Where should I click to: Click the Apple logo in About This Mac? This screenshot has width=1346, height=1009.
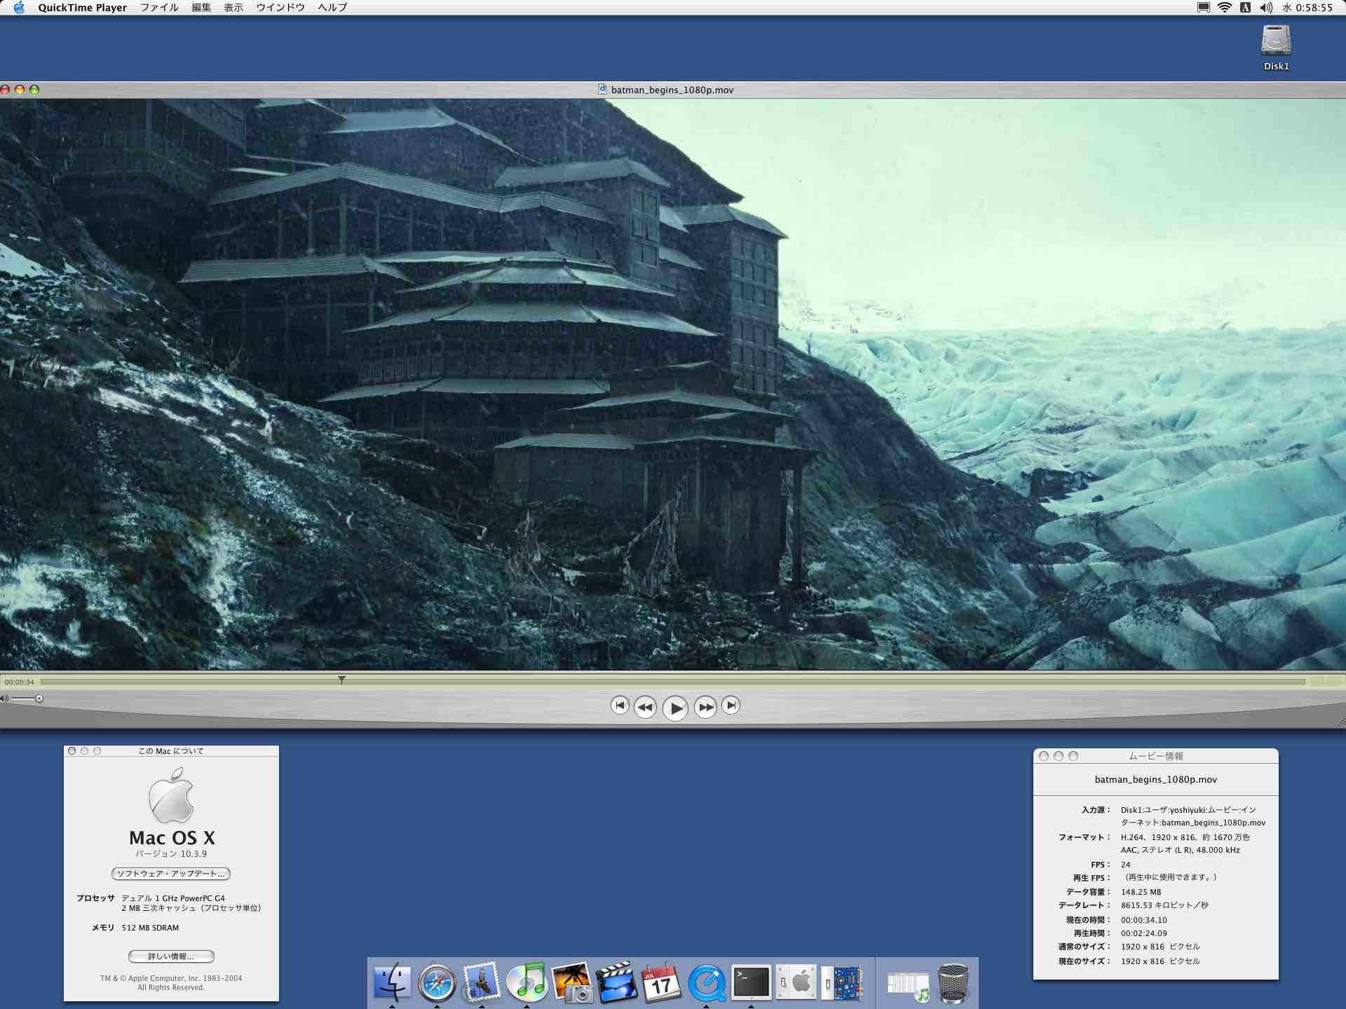pyautogui.click(x=171, y=795)
